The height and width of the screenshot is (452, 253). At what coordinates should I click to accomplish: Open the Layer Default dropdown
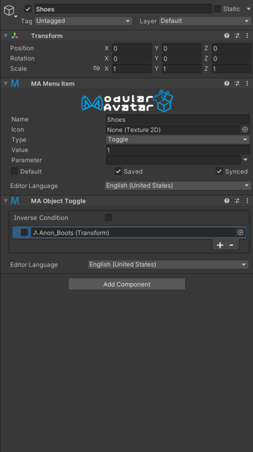[x=205, y=21]
